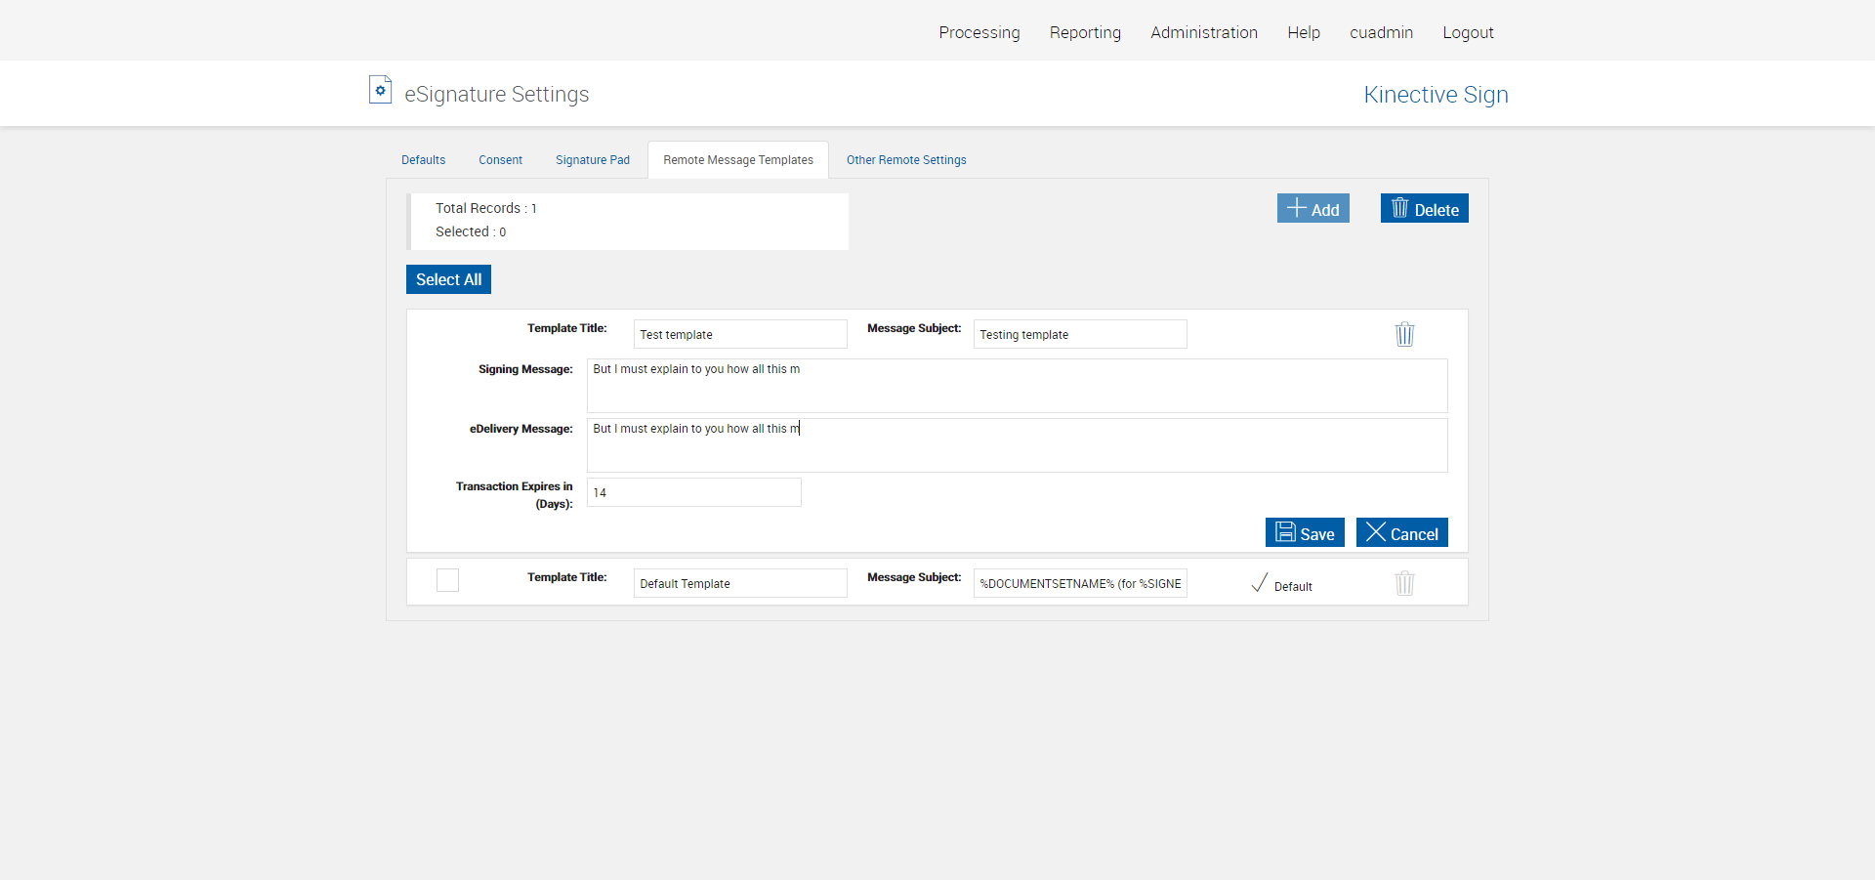Click the Transaction Expires in days field
This screenshot has width=1875, height=880.
693,492
